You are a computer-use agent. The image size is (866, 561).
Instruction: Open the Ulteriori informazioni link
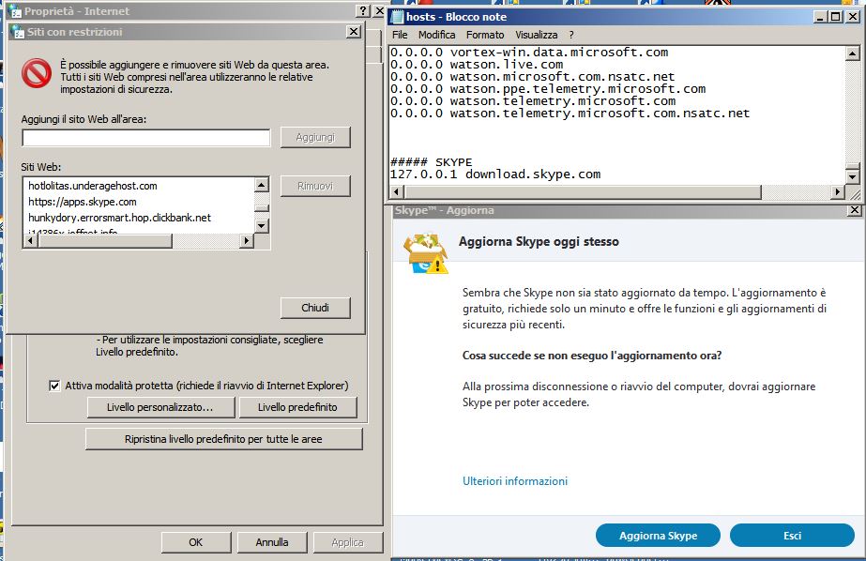(x=515, y=481)
